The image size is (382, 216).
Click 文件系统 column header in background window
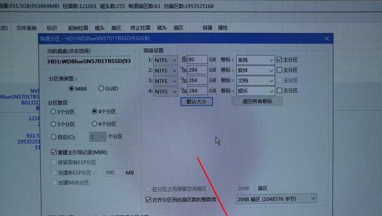coord(26,28)
